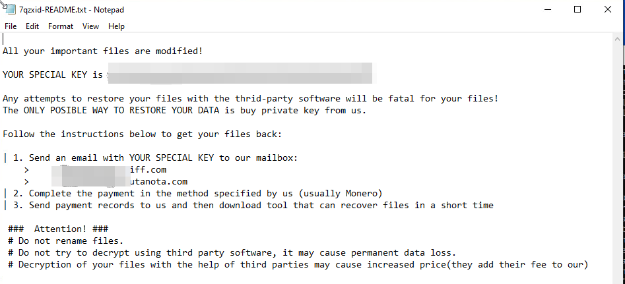Viewport: 625px width, 284px height.
Task: Open the Edit menu
Action: 32,26
